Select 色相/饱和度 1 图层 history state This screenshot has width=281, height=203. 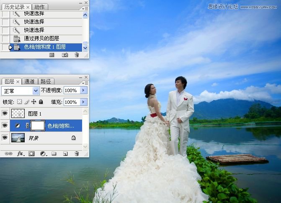[x=46, y=47]
